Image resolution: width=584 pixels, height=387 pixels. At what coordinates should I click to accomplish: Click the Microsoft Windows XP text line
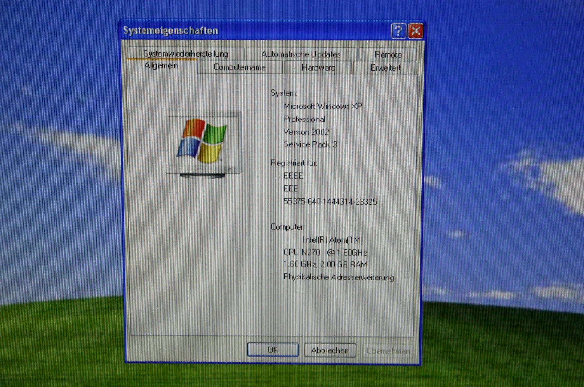pos(323,106)
